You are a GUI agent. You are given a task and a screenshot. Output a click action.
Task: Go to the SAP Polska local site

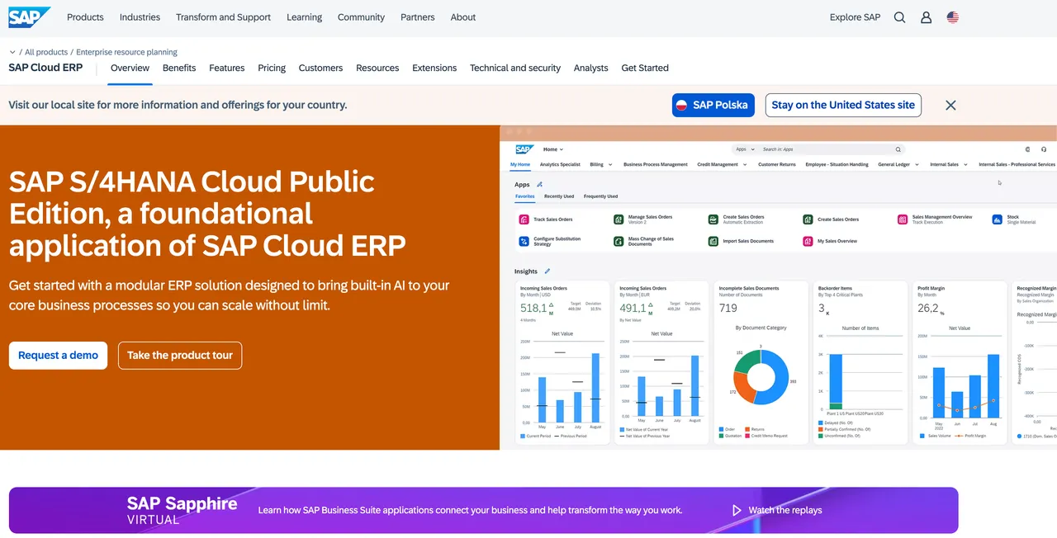(713, 105)
